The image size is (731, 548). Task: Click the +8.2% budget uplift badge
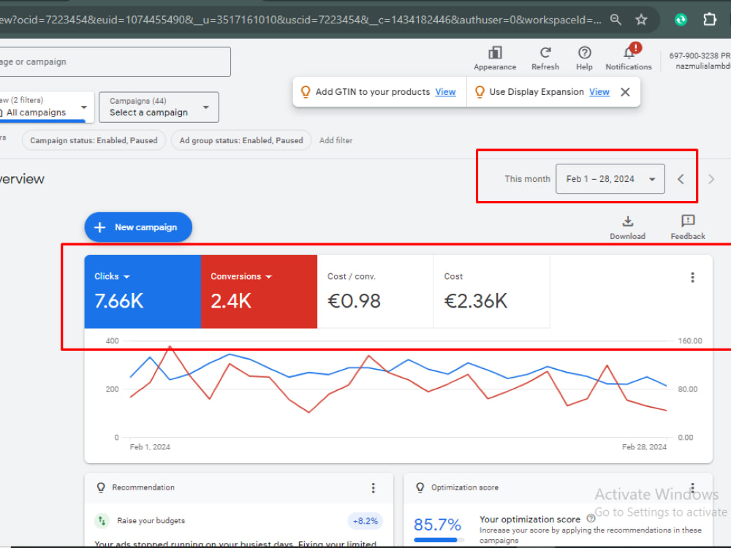[365, 521]
